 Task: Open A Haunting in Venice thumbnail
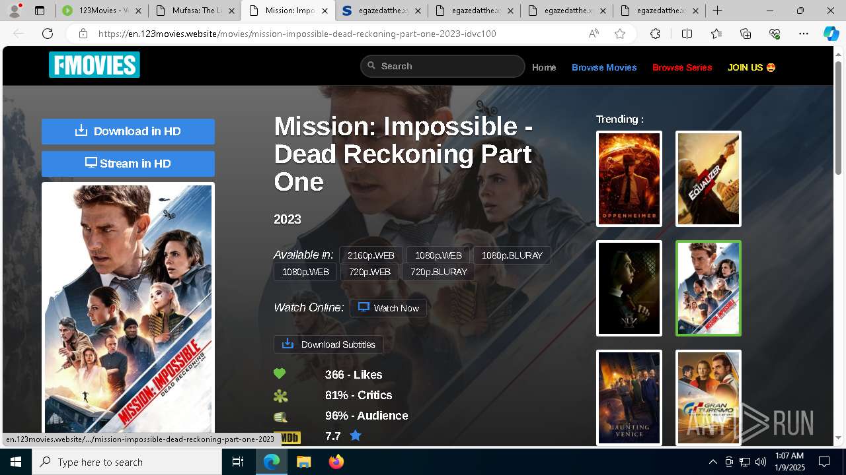click(629, 398)
